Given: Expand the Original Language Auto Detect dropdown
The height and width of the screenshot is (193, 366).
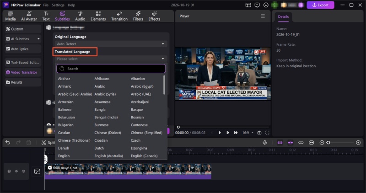Looking at the screenshot, I should click(x=111, y=44).
